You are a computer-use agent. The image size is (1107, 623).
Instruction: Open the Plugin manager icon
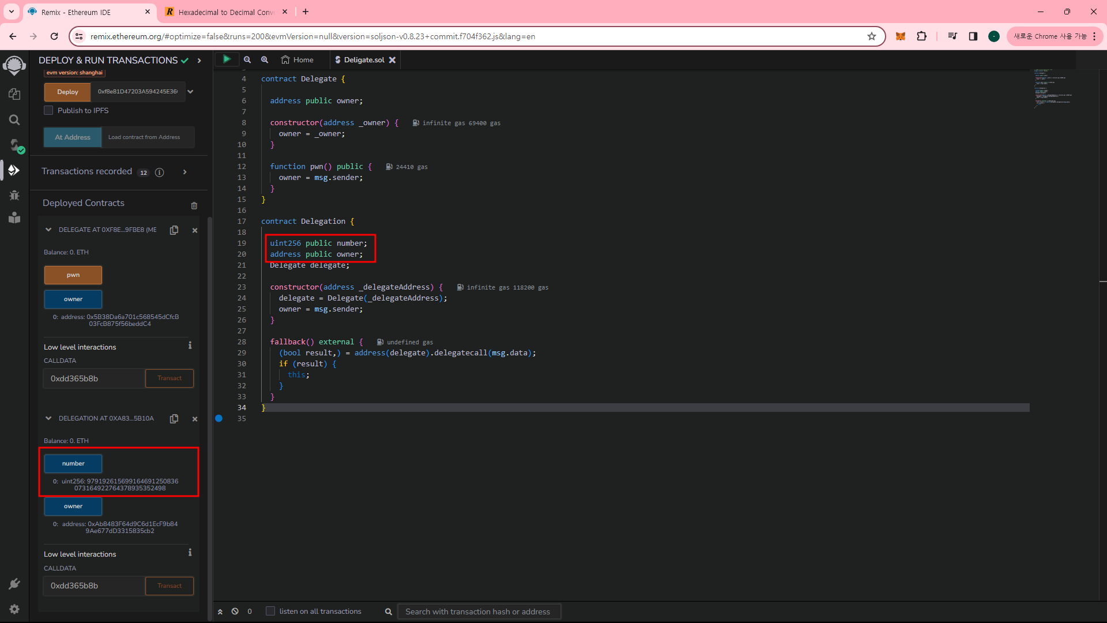click(x=14, y=584)
